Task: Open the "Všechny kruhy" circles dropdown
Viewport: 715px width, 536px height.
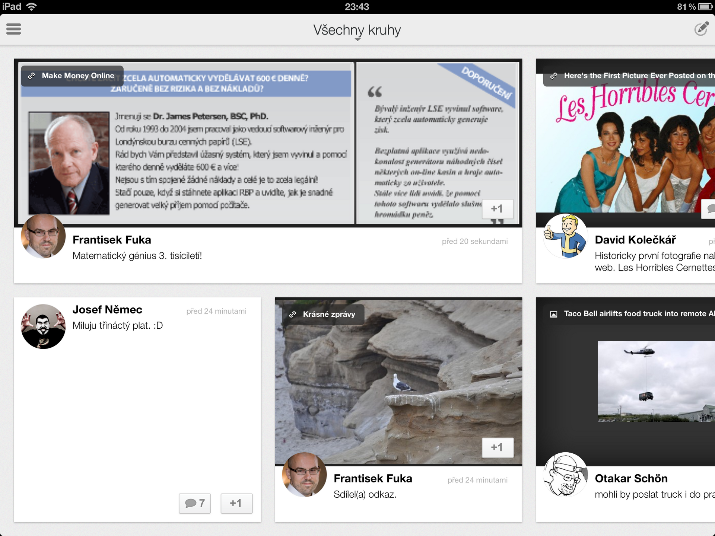Action: (357, 31)
